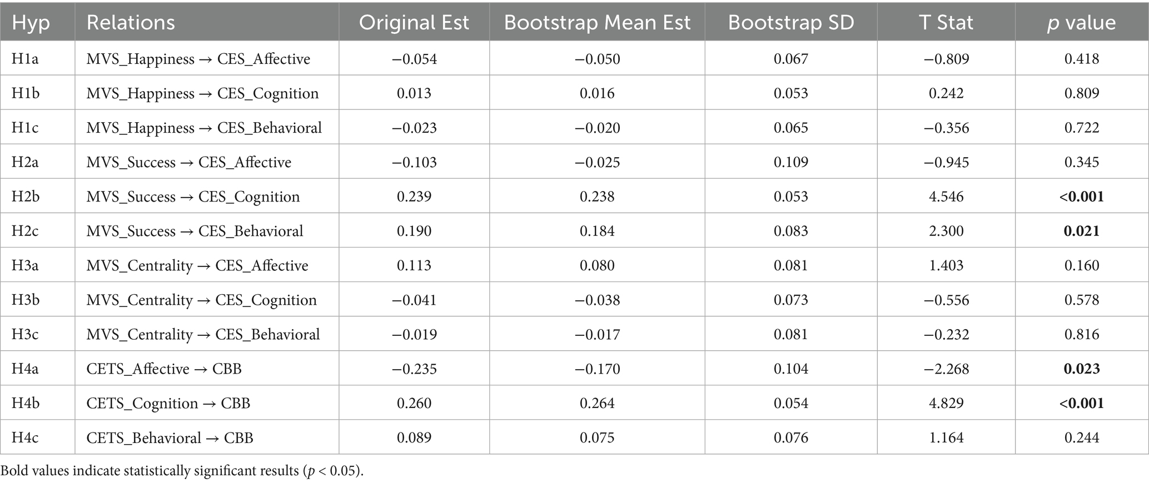This screenshot has height=483, width=1149.
Task: Select the T Stat value 4.829
Action: pyautogui.click(x=946, y=403)
